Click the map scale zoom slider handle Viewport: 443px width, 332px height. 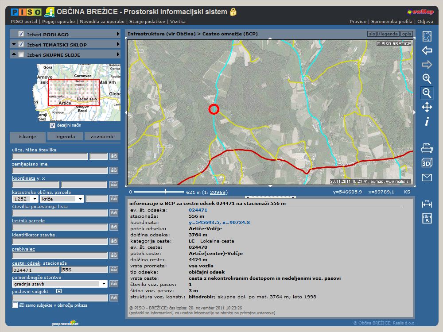point(165,192)
